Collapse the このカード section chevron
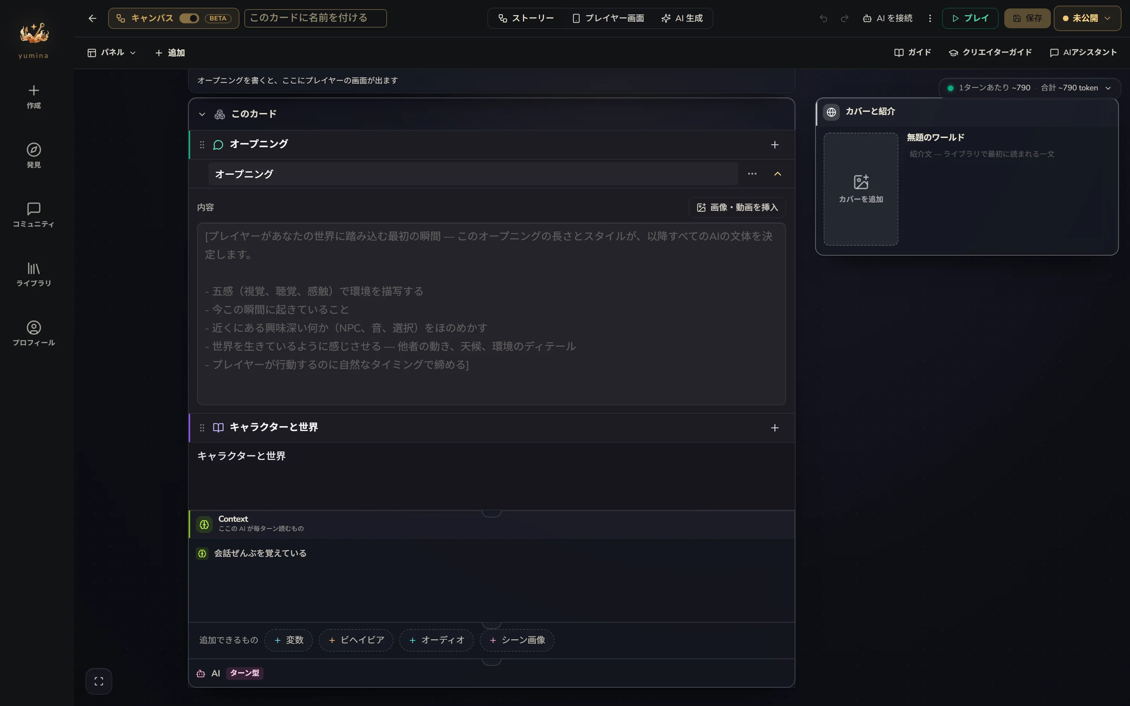Image resolution: width=1130 pixels, height=706 pixels. point(202,114)
